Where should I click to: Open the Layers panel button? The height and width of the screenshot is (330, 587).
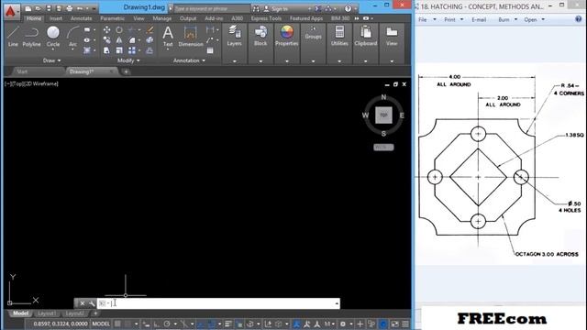coord(235,37)
